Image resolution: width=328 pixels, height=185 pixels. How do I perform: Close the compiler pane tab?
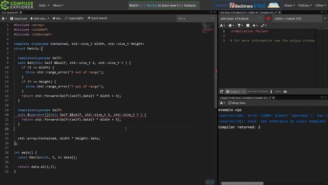[x=280, y=12]
